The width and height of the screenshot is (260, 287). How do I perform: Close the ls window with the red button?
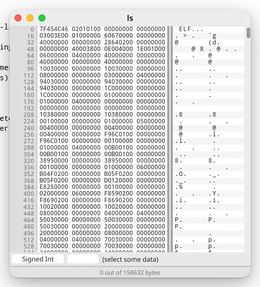[18, 18]
